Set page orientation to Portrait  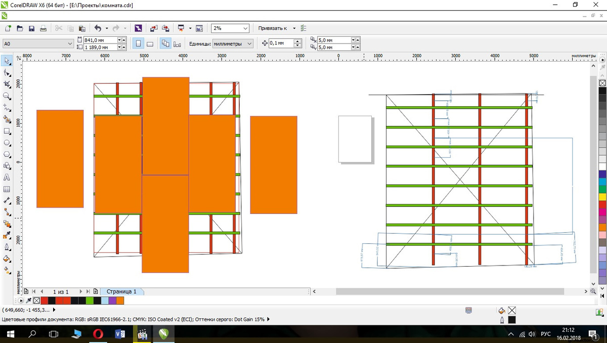pyautogui.click(x=138, y=44)
